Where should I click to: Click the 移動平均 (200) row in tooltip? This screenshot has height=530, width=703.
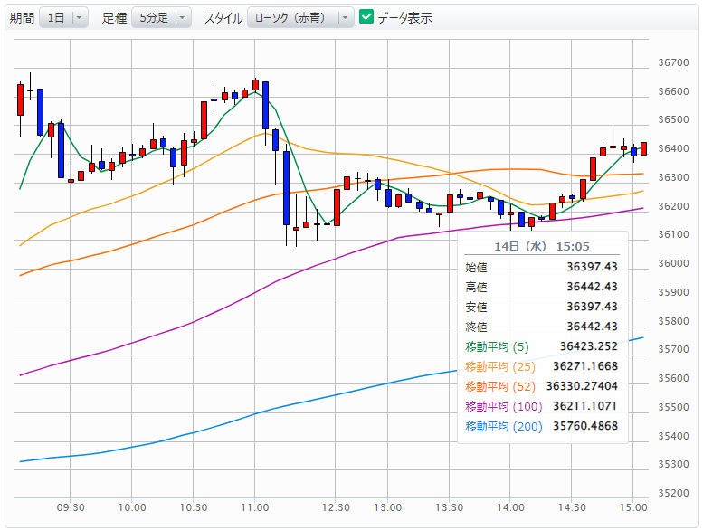[x=541, y=426]
